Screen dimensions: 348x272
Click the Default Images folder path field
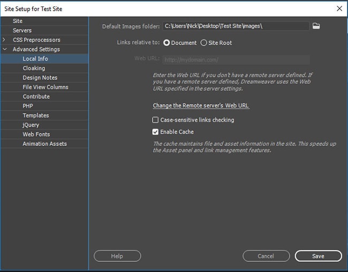[236, 26]
